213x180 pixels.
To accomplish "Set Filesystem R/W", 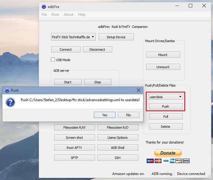I will [75, 128].
